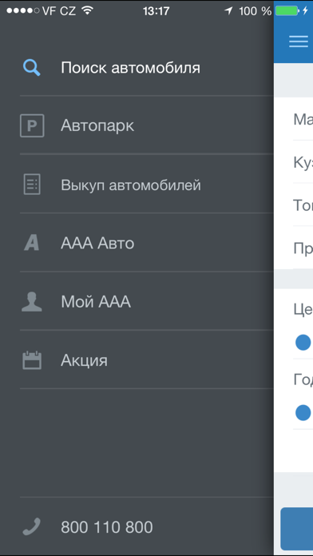This screenshot has height=556, width=313.
Task: Close drawer via hamburger menu icon
Action: click(x=299, y=42)
